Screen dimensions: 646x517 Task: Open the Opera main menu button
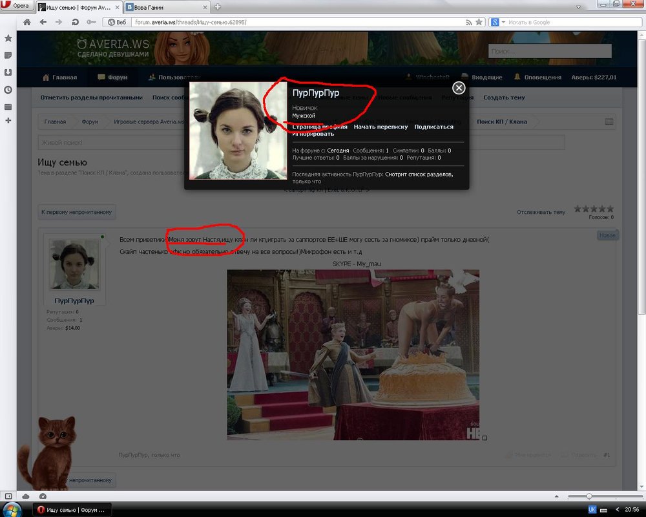pyautogui.click(x=16, y=6)
